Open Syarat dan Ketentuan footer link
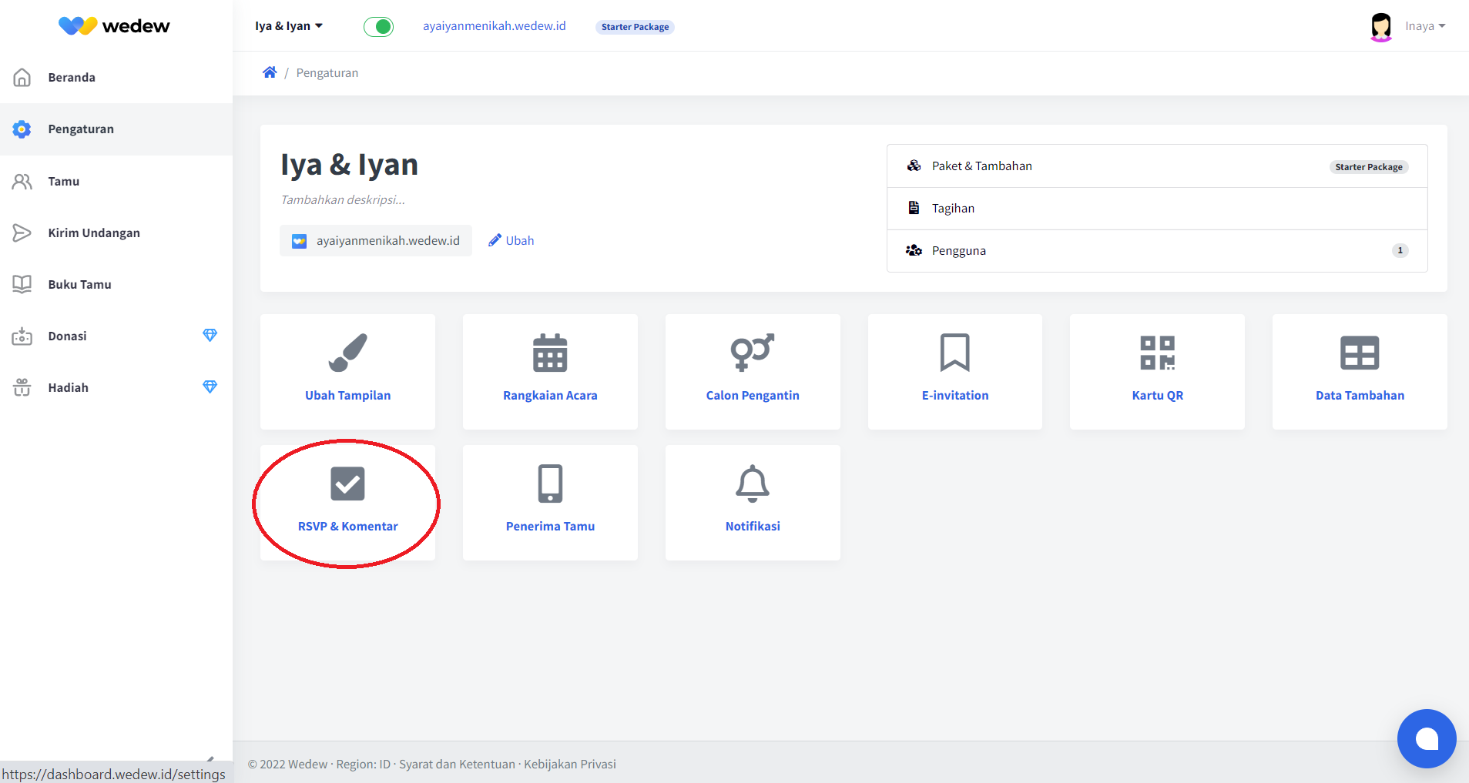Screen dimensions: 1469x783 pyautogui.click(x=457, y=764)
